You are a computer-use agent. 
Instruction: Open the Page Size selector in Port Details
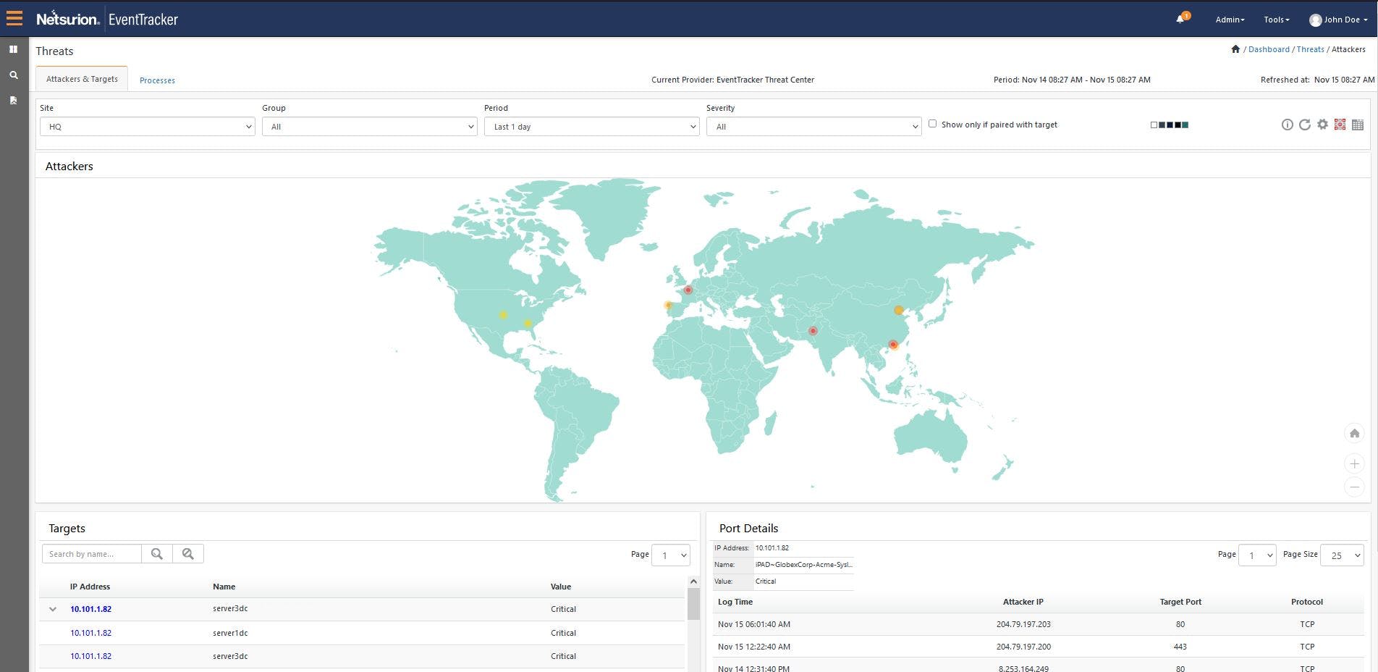[1342, 555]
